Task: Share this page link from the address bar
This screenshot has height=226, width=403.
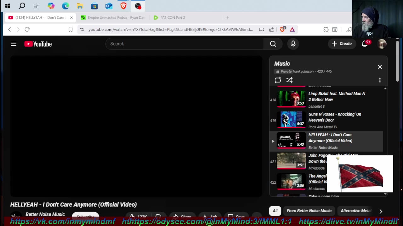Action: [271, 30]
